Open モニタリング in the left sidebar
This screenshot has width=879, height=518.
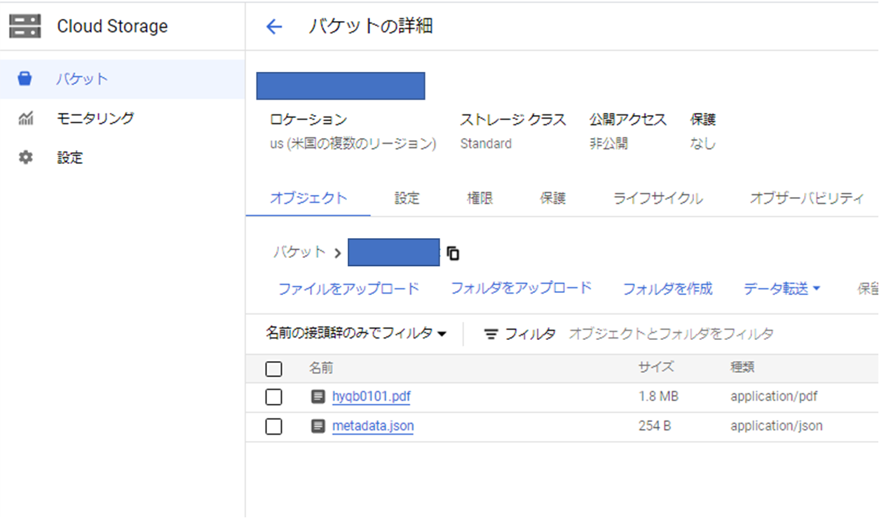pyautogui.click(x=123, y=118)
